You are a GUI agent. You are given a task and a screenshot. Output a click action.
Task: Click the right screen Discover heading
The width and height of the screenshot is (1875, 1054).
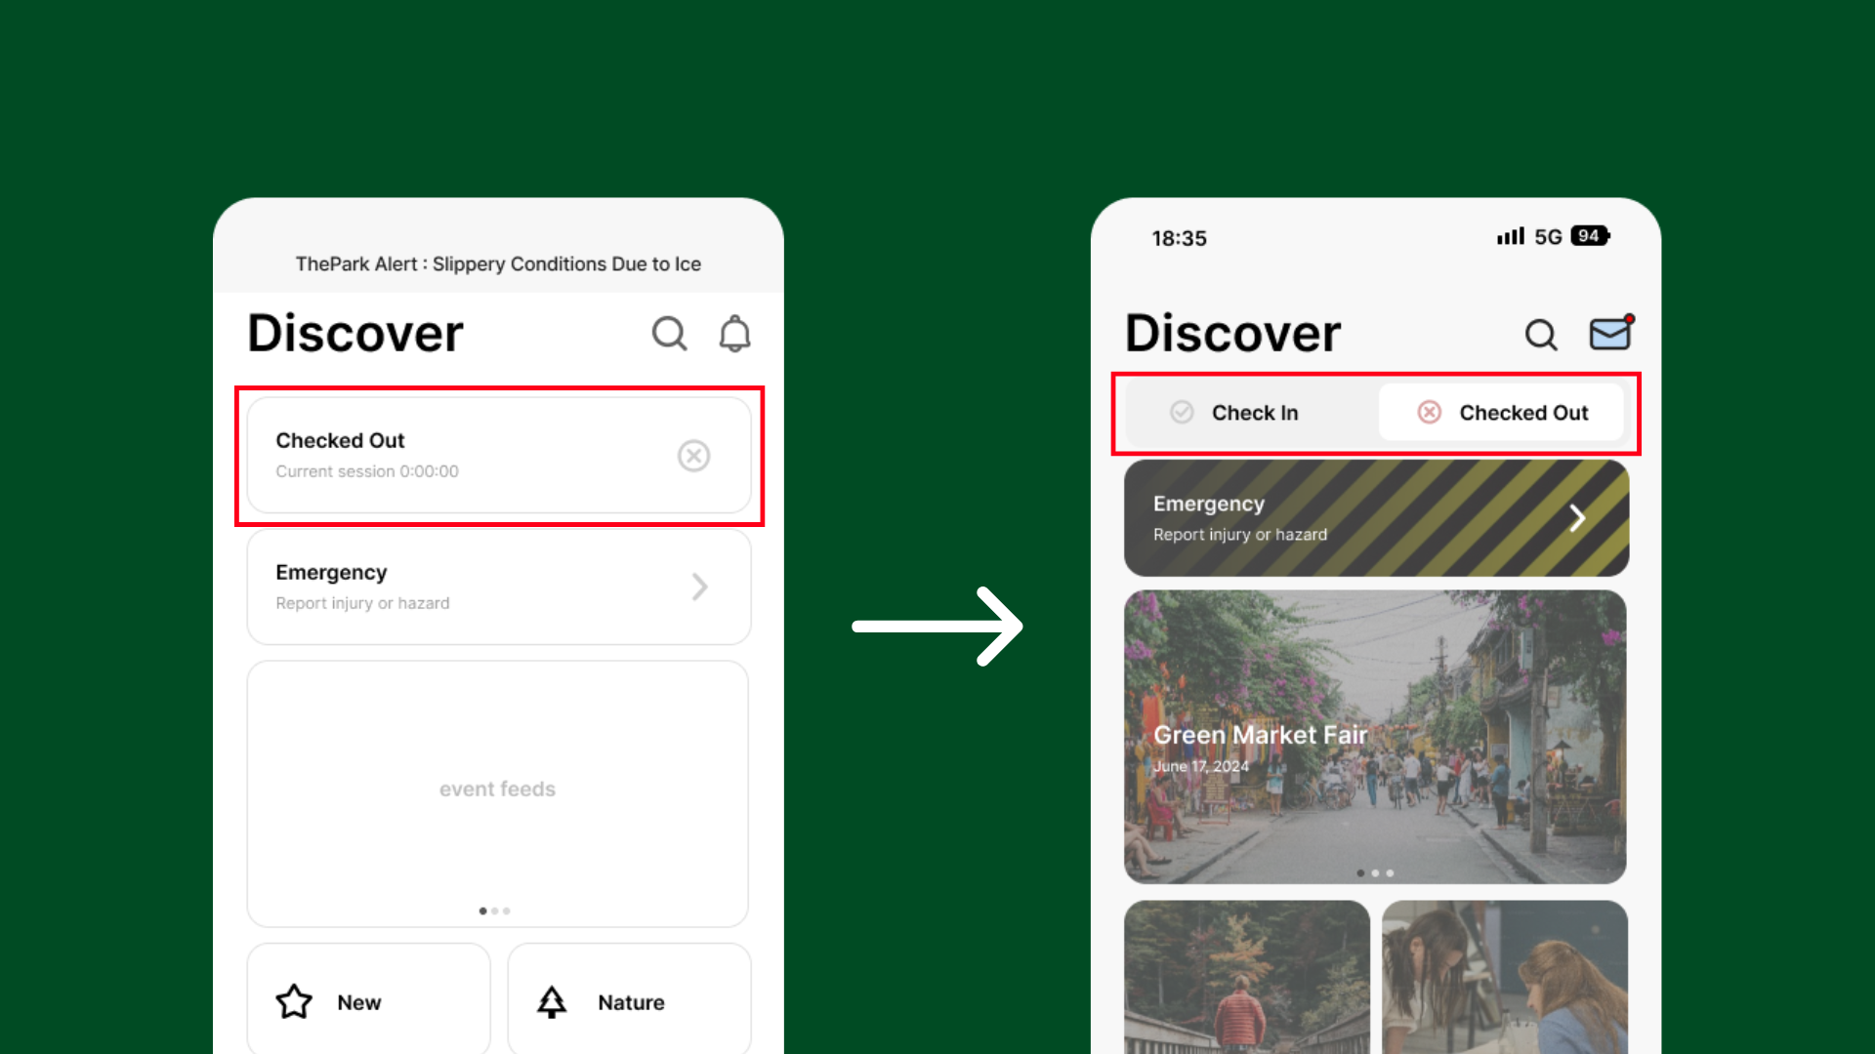[x=1233, y=333]
